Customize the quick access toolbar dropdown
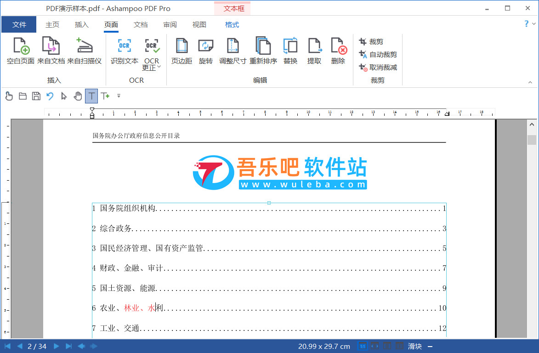 pyautogui.click(x=119, y=96)
